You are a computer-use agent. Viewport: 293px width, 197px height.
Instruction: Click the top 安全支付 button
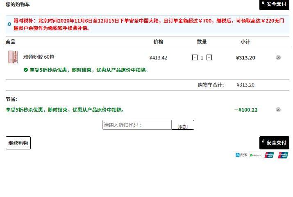274,5
